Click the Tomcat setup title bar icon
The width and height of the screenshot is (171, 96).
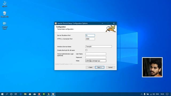click(56, 23)
